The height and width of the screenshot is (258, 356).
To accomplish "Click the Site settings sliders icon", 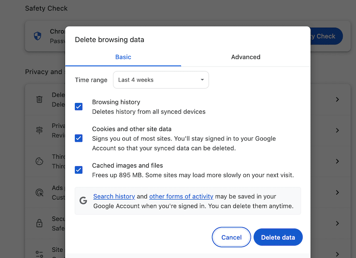I will click(39, 254).
